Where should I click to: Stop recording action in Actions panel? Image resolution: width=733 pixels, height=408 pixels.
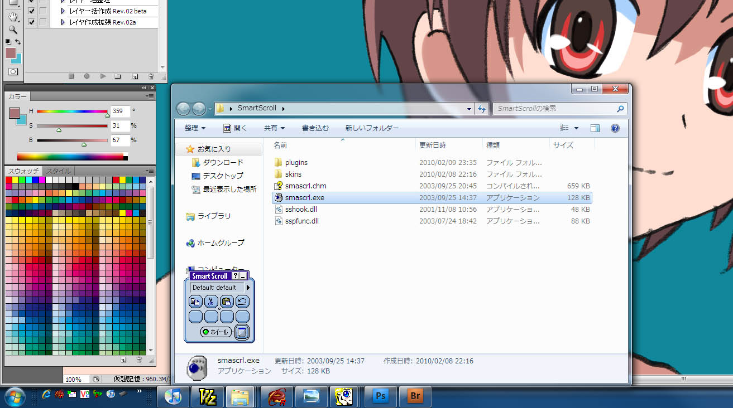point(71,76)
